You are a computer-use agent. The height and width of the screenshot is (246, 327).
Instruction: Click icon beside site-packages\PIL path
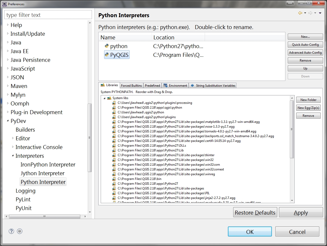(x=114, y=193)
